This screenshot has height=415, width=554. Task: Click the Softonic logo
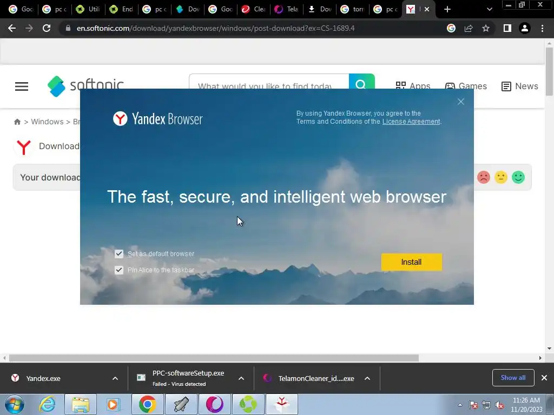click(x=85, y=86)
